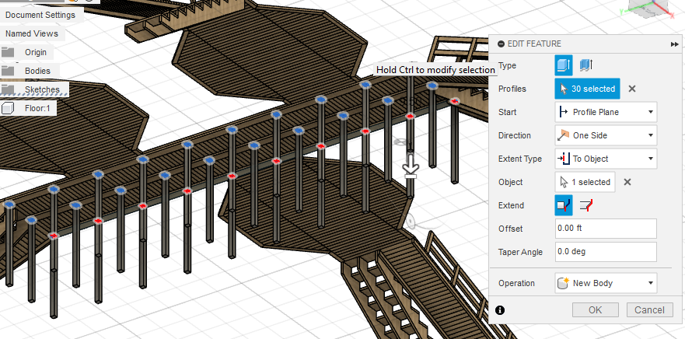
Task: Clear the selected Object
Action: point(627,182)
